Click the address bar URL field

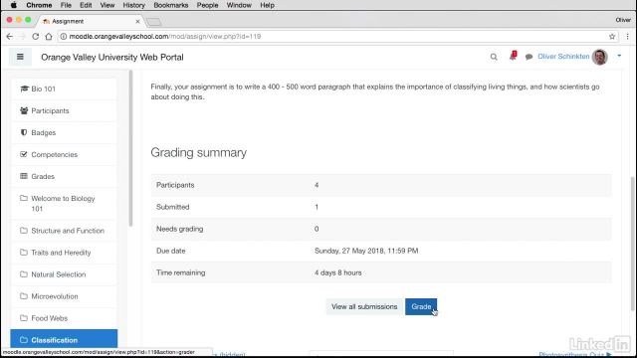337,37
